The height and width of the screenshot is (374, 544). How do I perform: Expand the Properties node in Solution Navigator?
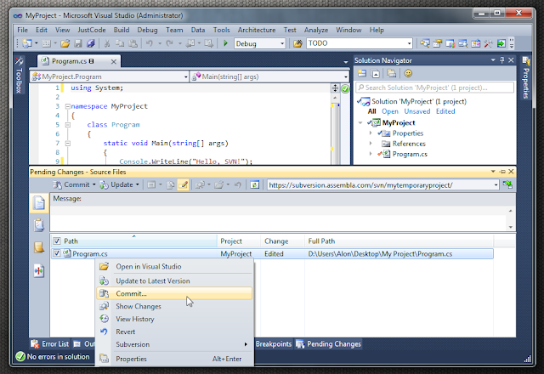click(371, 133)
